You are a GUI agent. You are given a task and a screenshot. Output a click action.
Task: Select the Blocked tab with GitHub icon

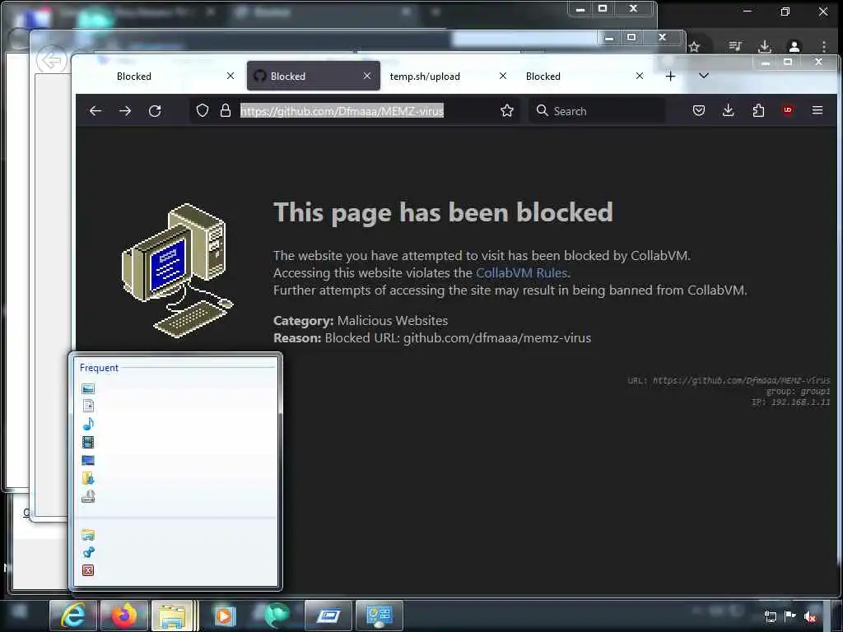pyautogui.click(x=314, y=76)
